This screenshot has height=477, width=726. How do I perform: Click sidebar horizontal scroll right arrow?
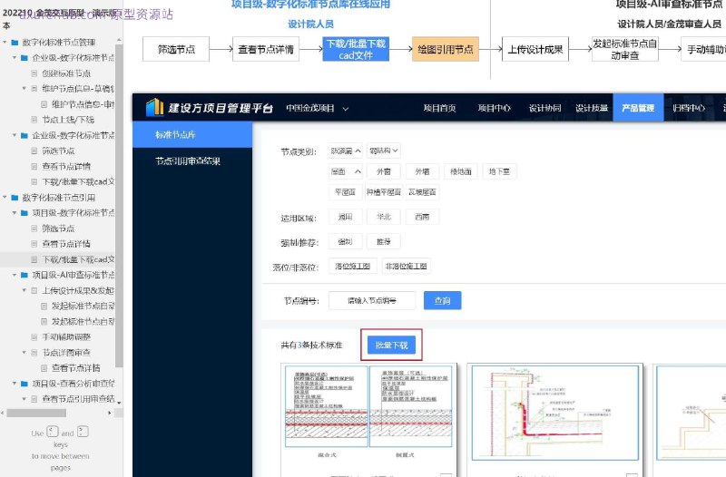coord(110,413)
